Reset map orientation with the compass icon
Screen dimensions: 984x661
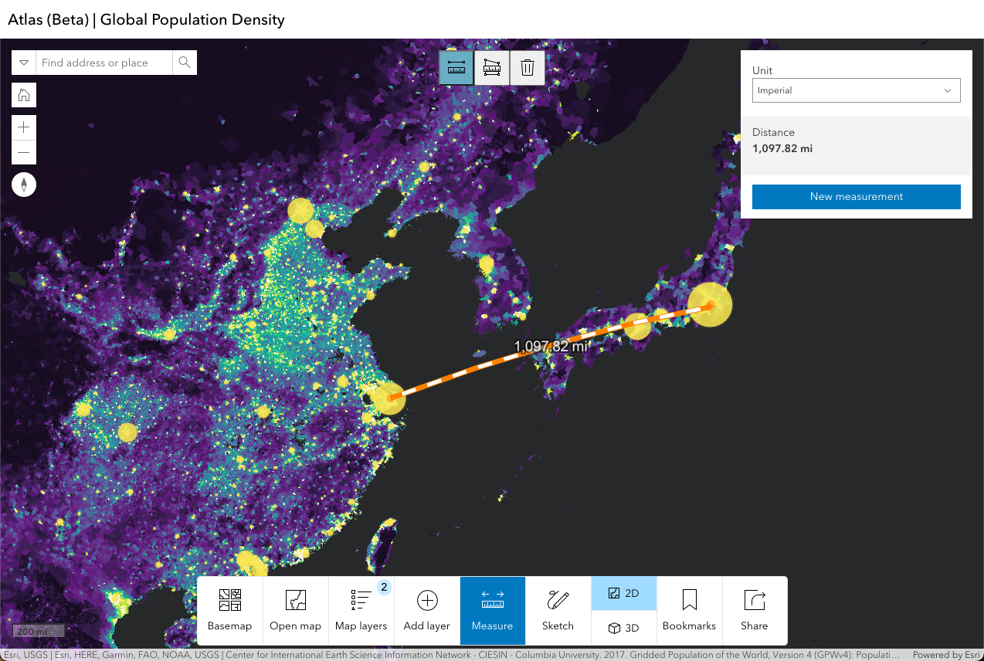click(x=23, y=184)
